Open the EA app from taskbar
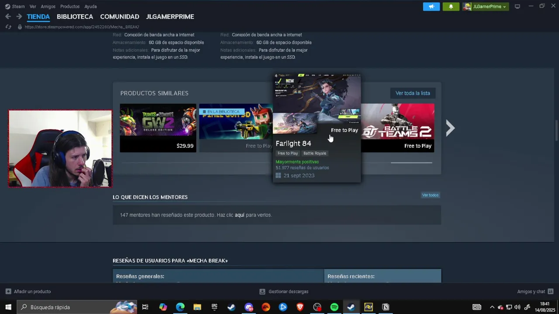 click(266, 307)
